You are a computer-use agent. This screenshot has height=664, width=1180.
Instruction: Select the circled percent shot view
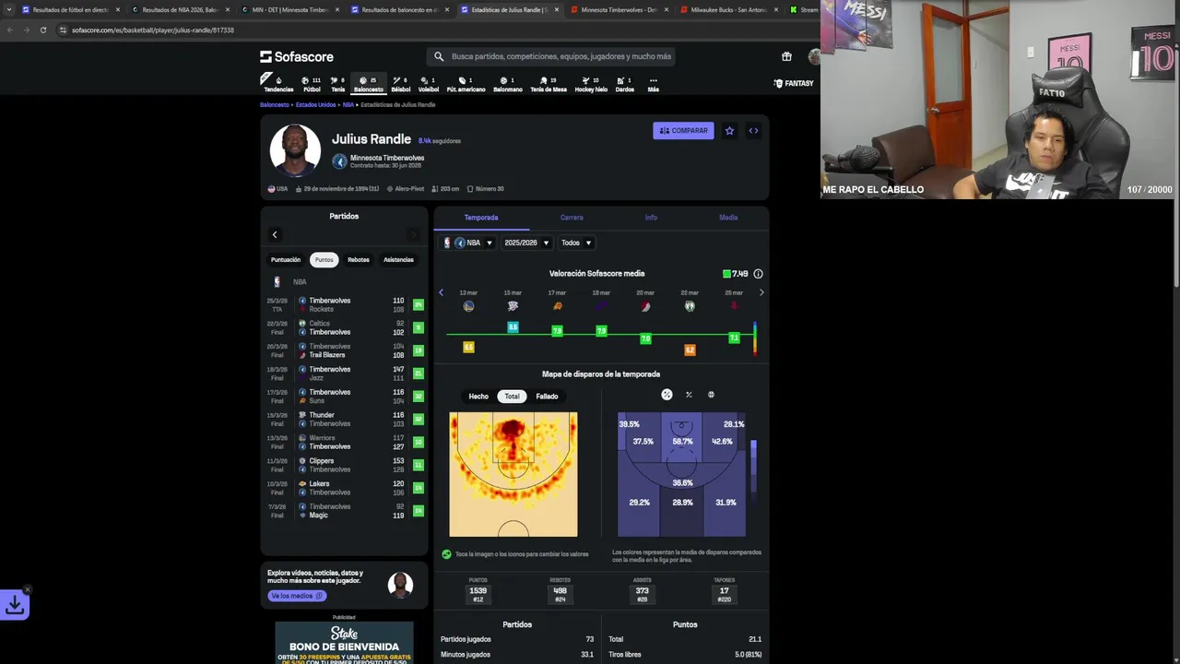click(667, 395)
